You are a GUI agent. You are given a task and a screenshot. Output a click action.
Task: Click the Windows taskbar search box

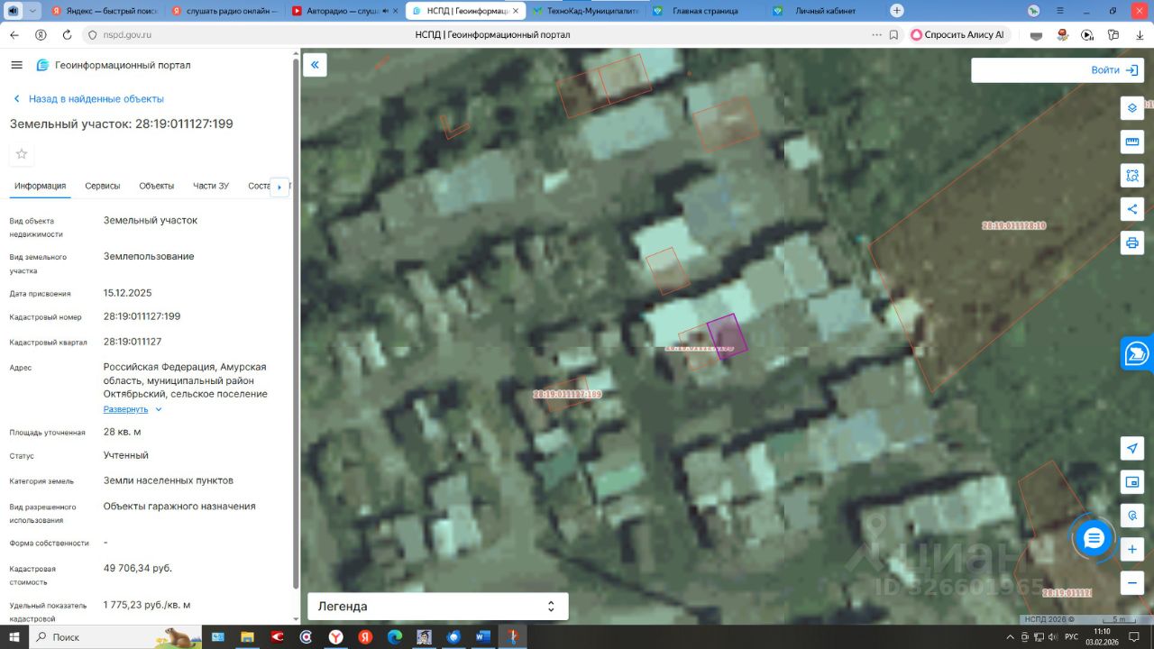point(115,637)
